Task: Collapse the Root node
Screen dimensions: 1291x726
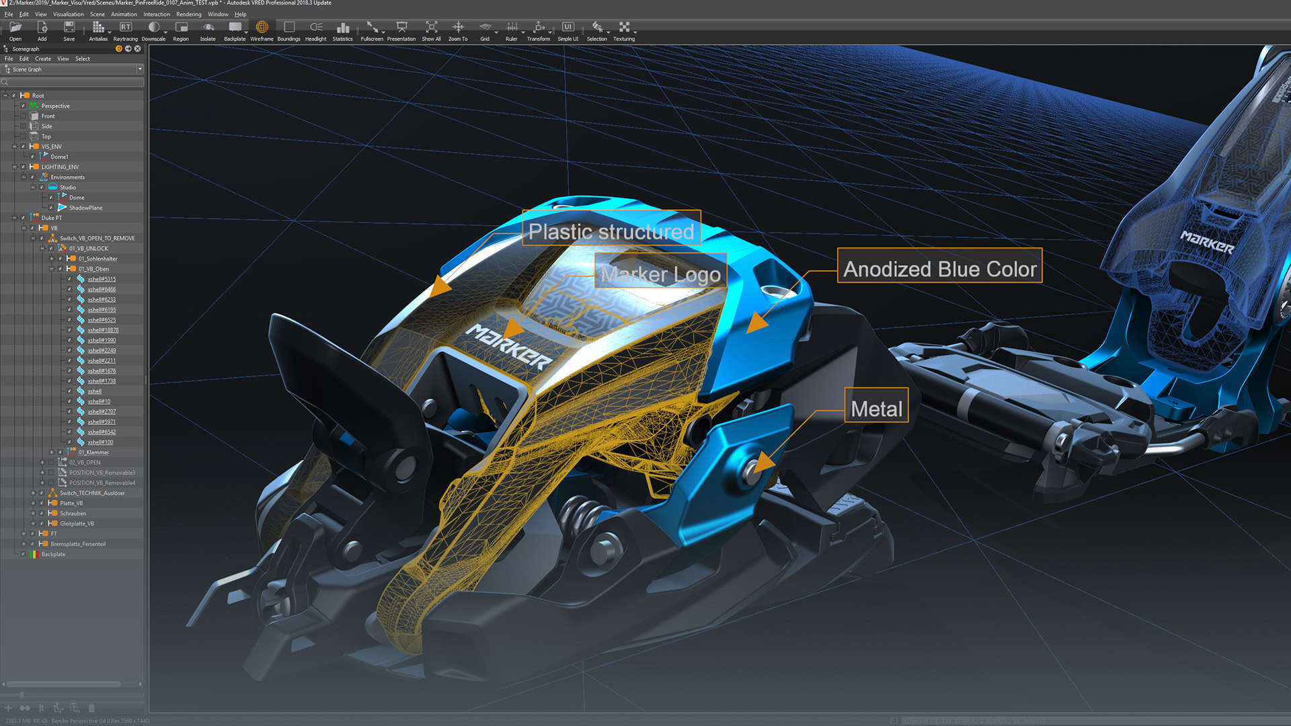Action: click(5, 95)
